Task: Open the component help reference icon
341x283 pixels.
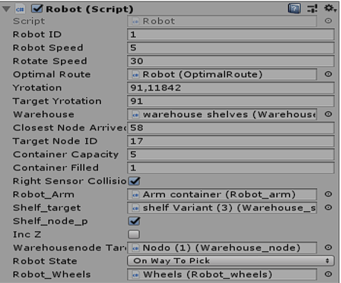Action: [294, 9]
